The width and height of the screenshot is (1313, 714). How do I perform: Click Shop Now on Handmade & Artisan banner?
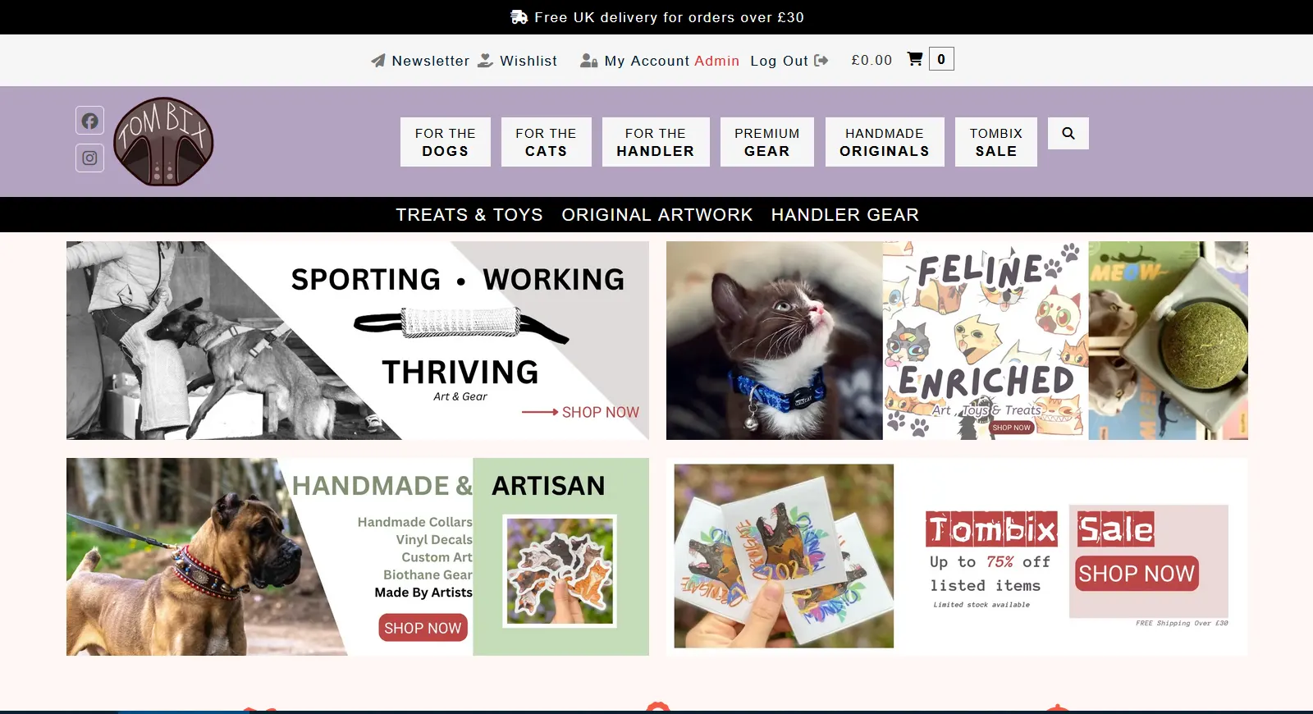[x=423, y=628]
